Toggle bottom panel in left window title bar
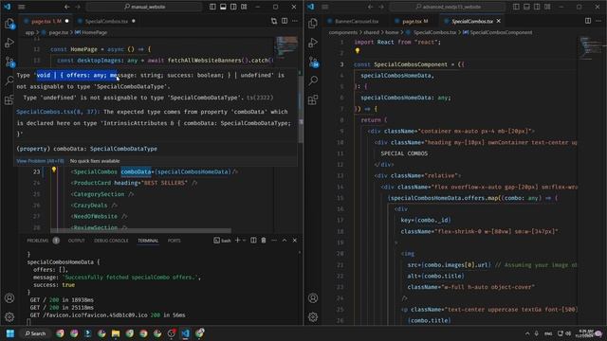Image resolution: width=607 pixels, height=341 pixels. coord(223,7)
